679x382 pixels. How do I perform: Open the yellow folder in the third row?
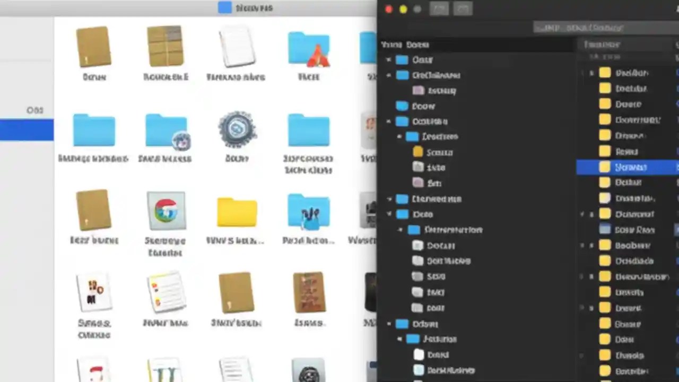pyautogui.click(x=237, y=212)
